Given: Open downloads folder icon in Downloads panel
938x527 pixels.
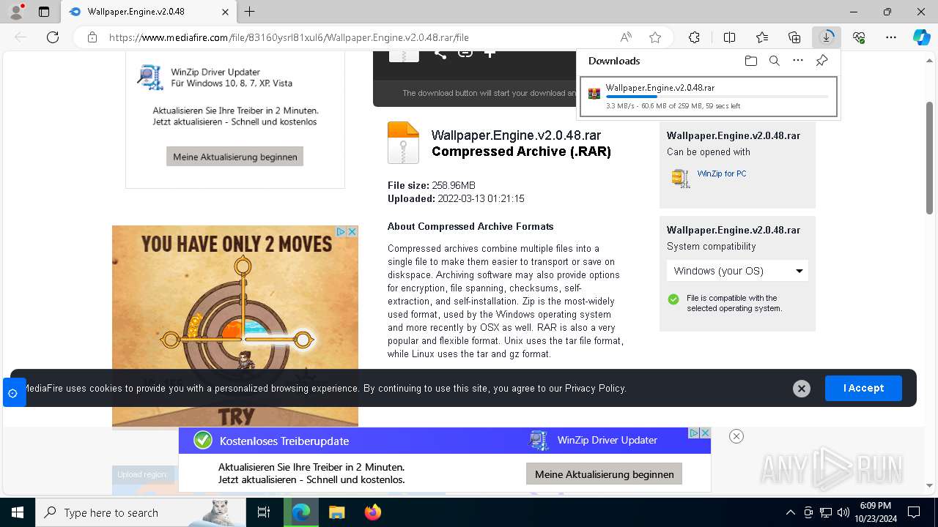Looking at the screenshot, I should (x=751, y=61).
